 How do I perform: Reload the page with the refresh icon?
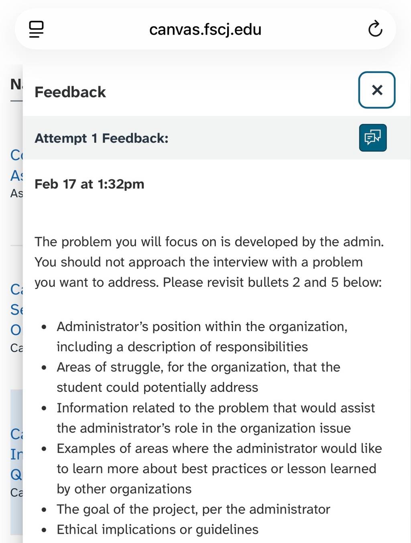tap(375, 29)
